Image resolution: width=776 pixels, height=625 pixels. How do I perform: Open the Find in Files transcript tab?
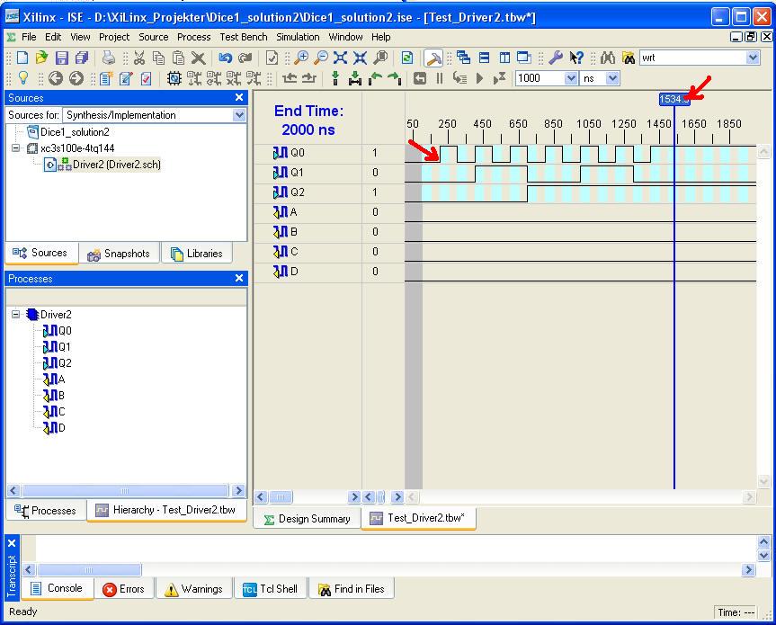coord(352,589)
